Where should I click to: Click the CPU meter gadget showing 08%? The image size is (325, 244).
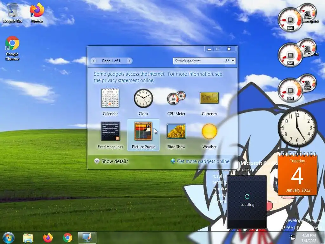click(290, 91)
